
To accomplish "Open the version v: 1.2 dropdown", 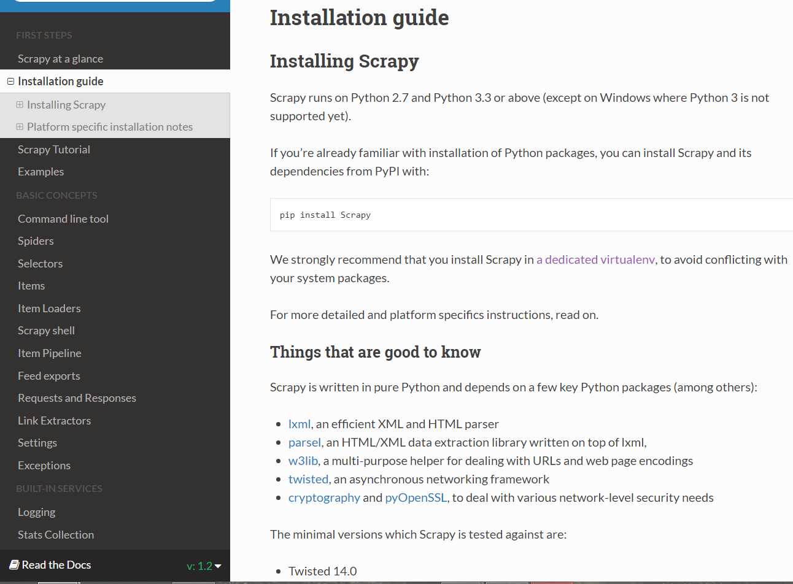I will pyautogui.click(x=204, y=566).
